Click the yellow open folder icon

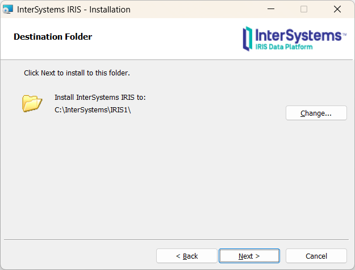pos(32,103)
